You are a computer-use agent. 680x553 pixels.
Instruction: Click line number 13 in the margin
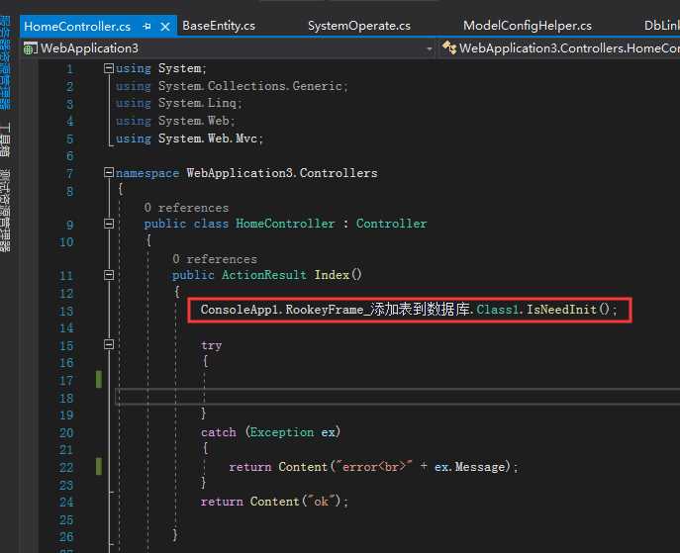click(66, 312)
